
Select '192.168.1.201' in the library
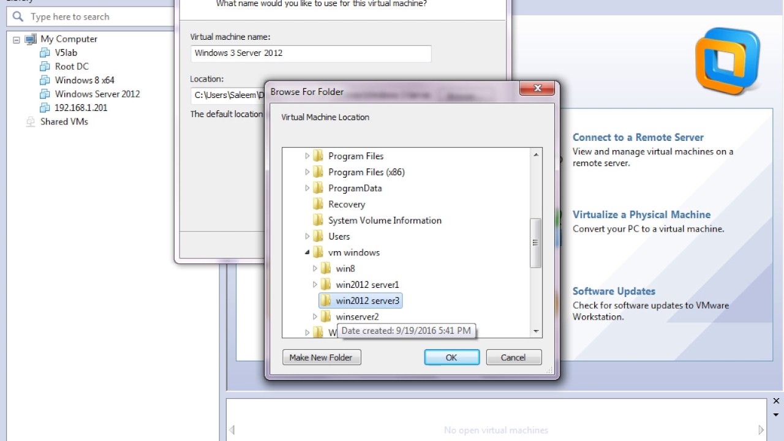pyautogui.click(x=81, y=108)
